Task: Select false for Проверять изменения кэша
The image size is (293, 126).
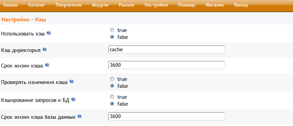Action: [x=112, y=86]
